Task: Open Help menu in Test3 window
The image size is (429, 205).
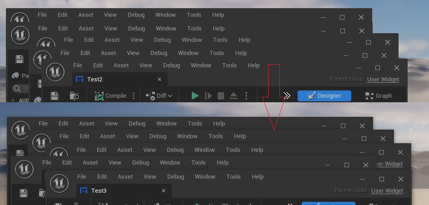Action: point(258,176)
